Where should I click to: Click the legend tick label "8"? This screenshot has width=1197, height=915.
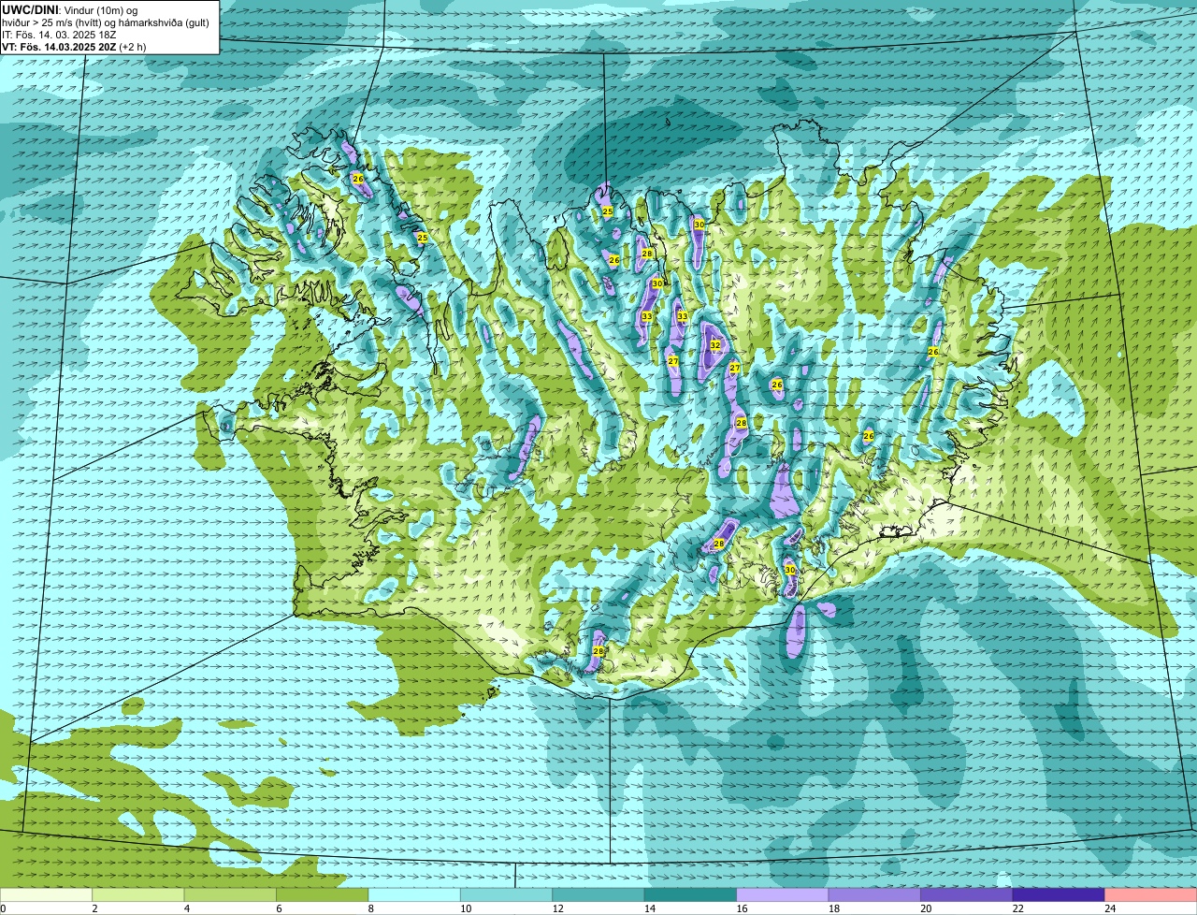[370, 908]
